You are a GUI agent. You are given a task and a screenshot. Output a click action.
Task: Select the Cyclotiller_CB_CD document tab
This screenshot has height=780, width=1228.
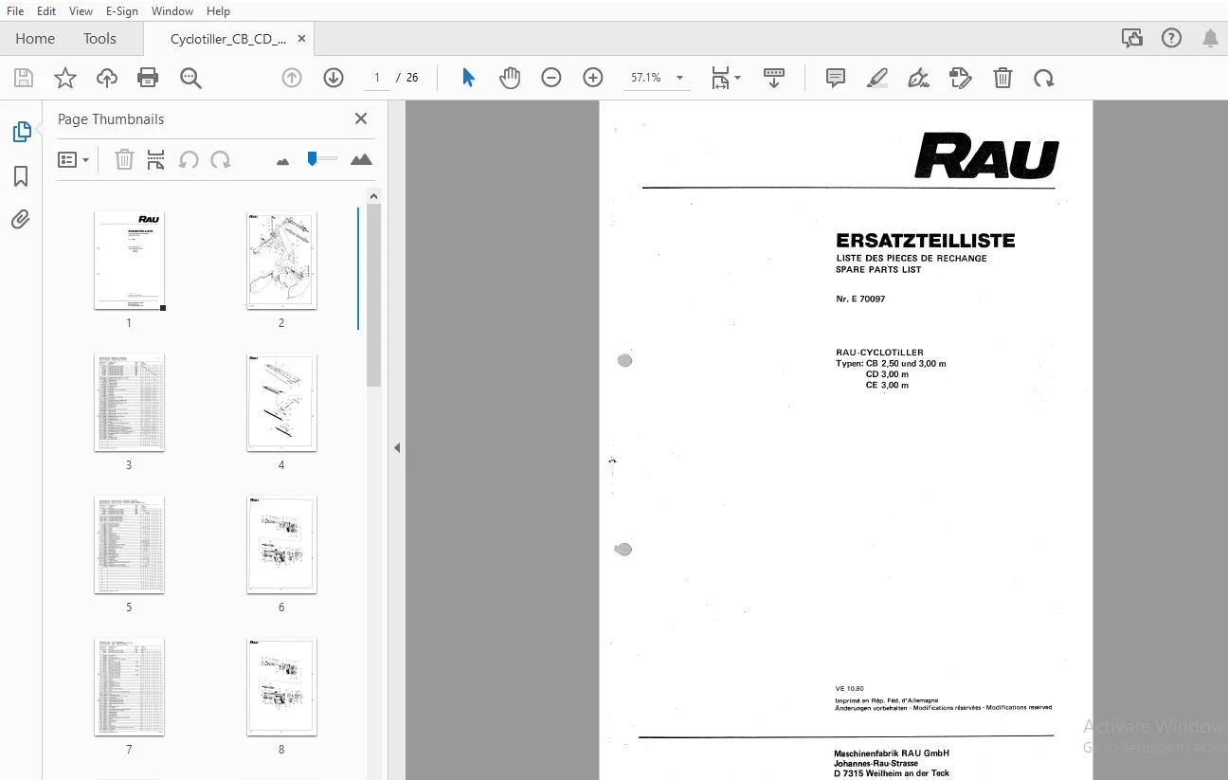click(227, 39)
